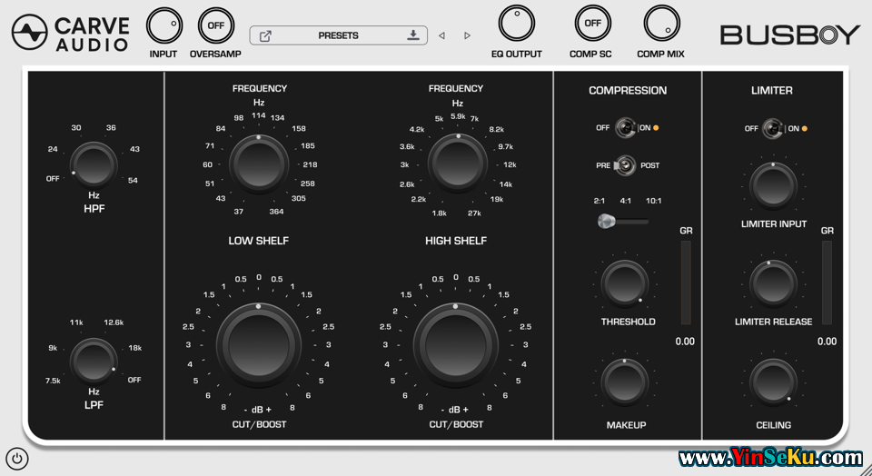Viewport: 872px width, 476px height.
Task: Select the previous preset arrow
Action: coord(441,36)
